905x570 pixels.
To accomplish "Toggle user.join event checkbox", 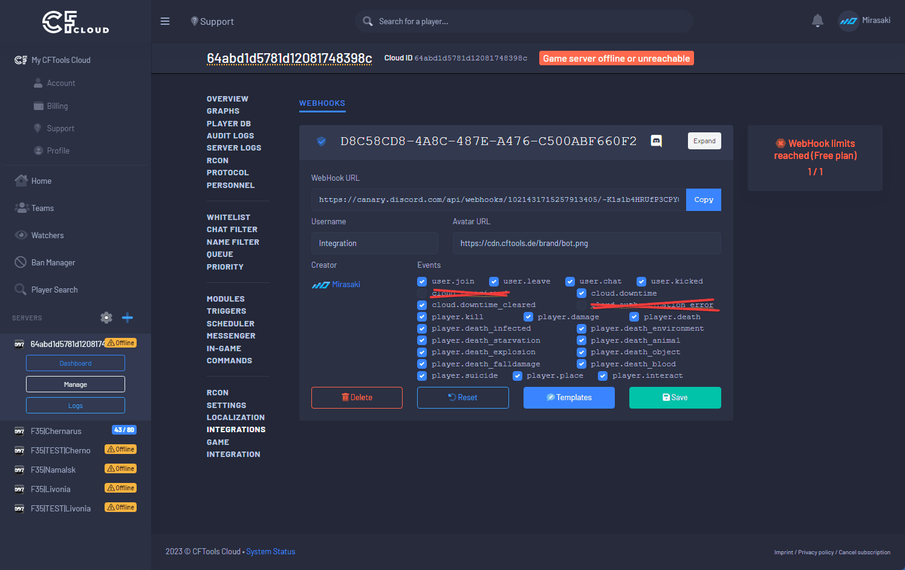I will (x=422, y=282).
